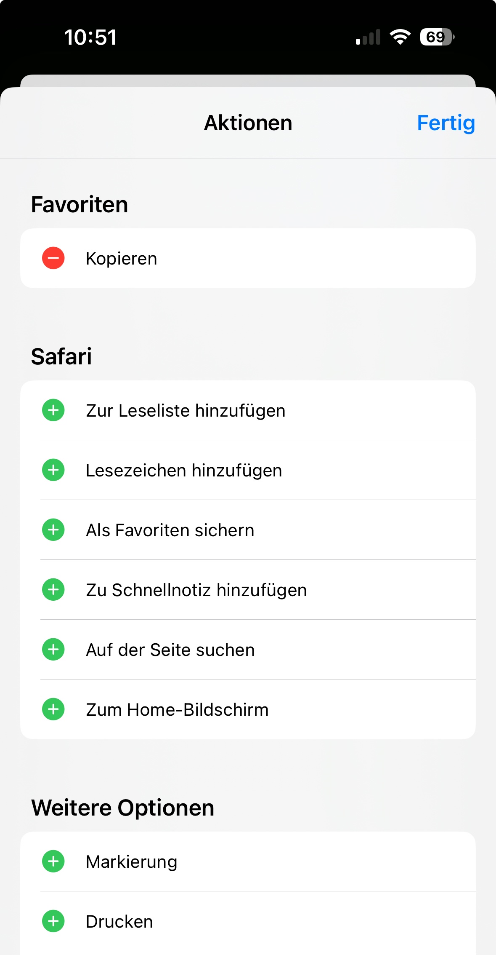Tap green plus for Zur Leseliste hinzufügen
Viewport: 496px width, 955px height.
[53, 410]
